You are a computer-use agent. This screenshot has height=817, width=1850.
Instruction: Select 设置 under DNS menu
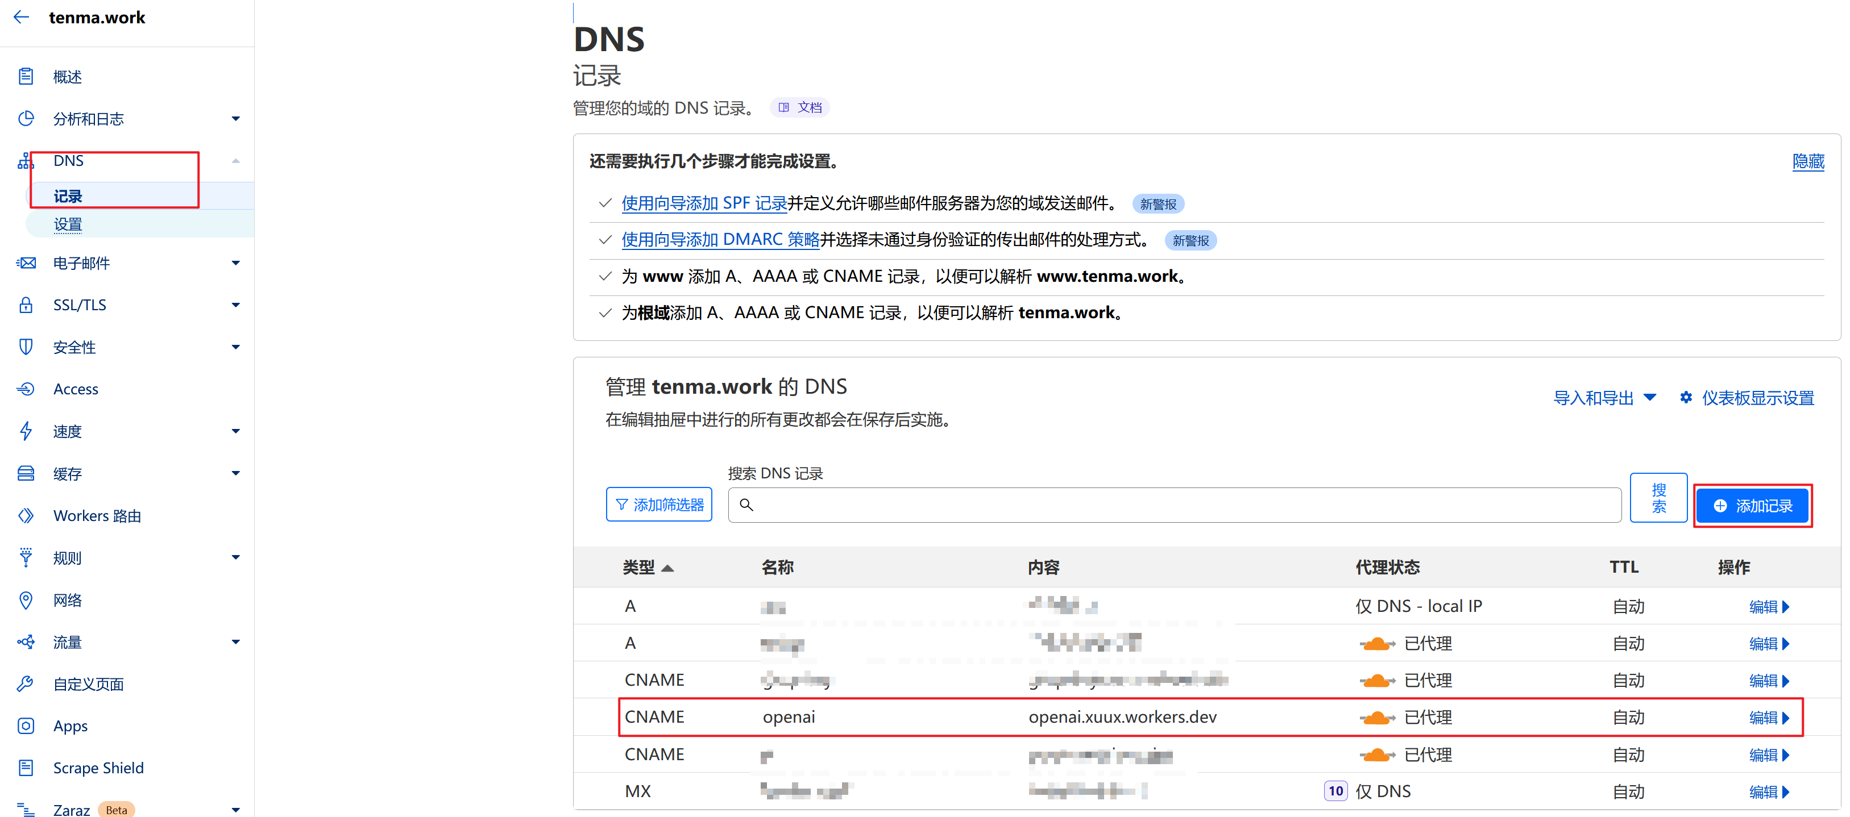pos(68,224)
